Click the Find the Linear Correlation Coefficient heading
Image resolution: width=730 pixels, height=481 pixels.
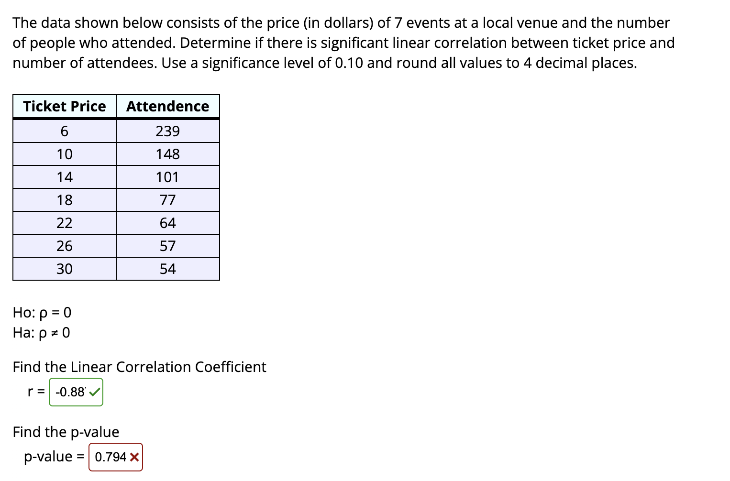pyautogui.click(x=139, y=367)
